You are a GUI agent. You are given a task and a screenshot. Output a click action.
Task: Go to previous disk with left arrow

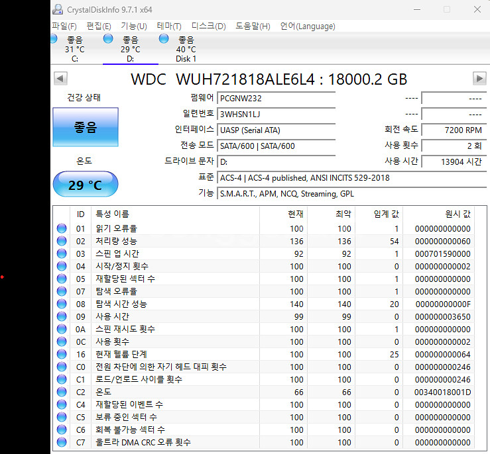[x=60, y=78]
